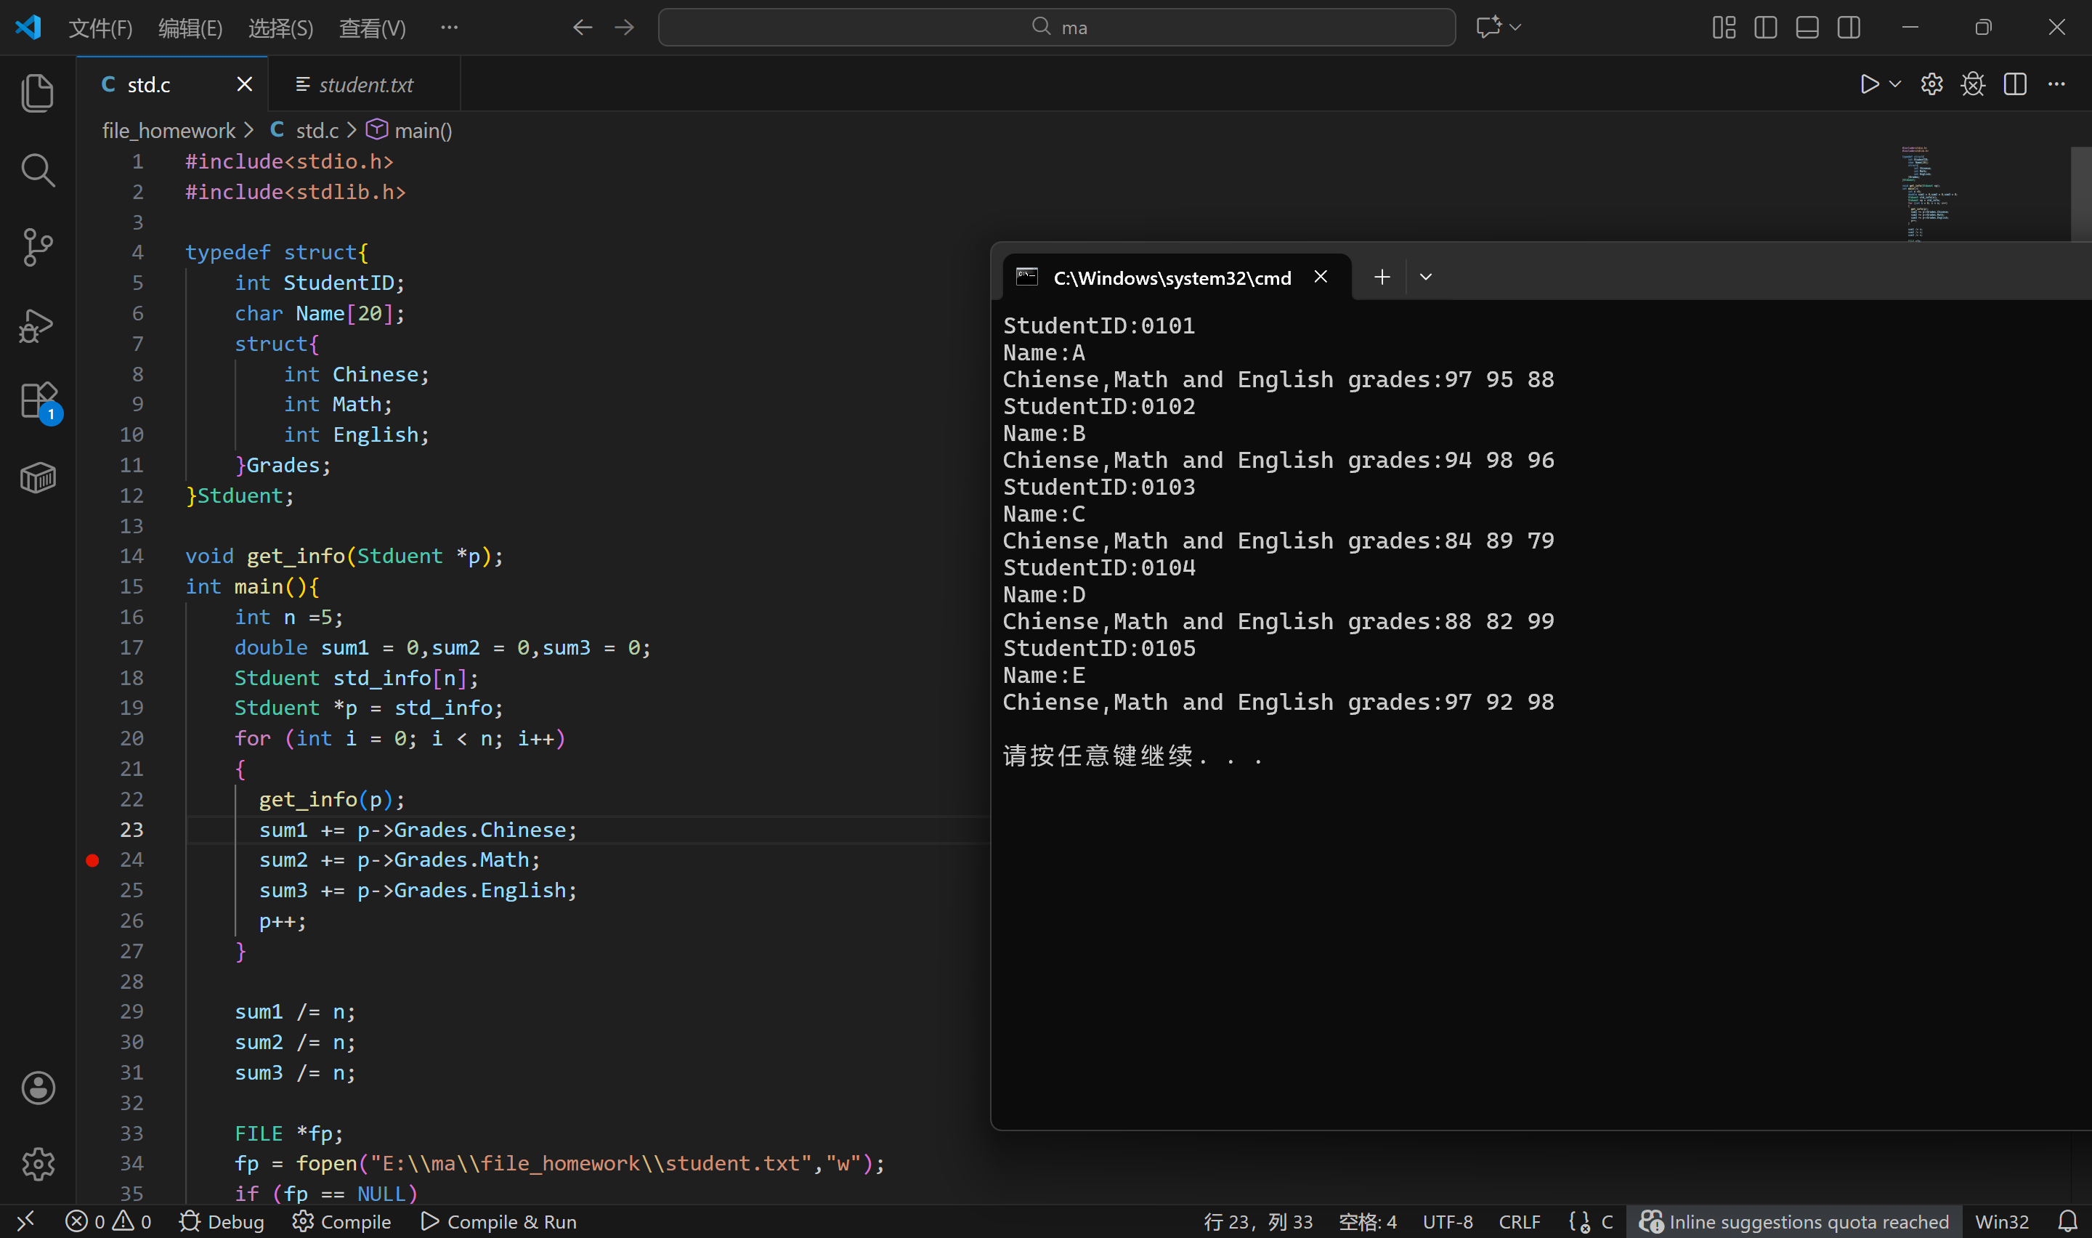Click Compile & Run in status bar

(498, 1221)
